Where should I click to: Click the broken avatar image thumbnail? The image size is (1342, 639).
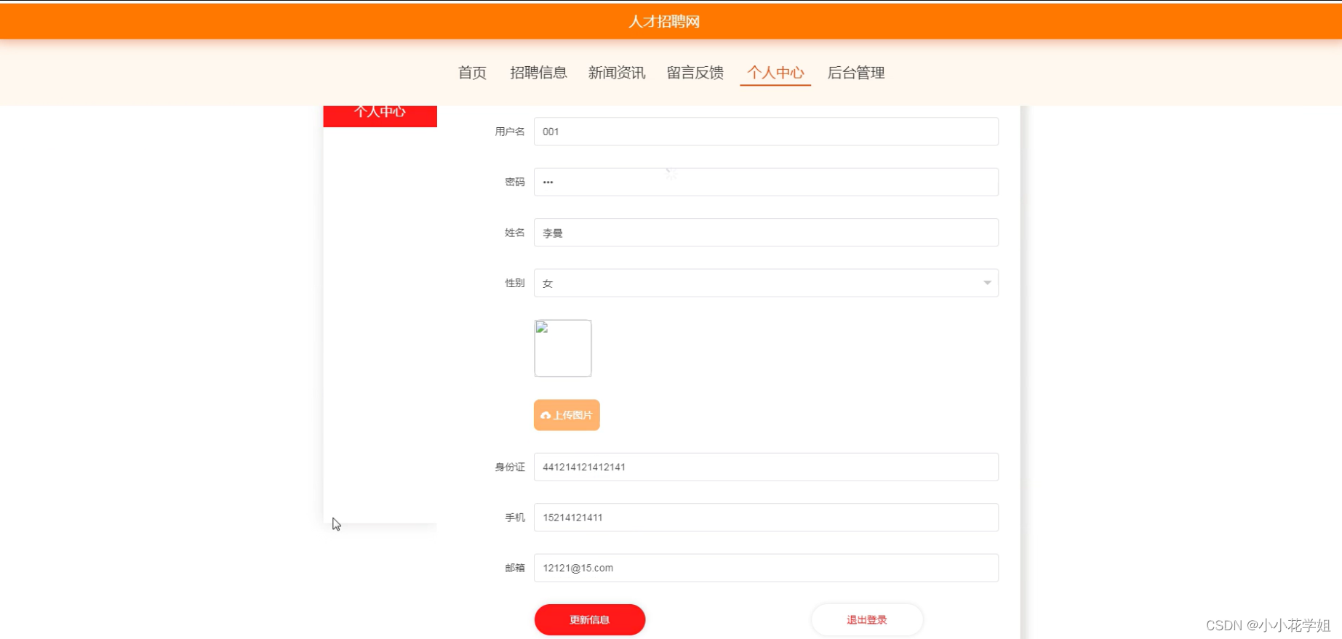pos(563,348)
